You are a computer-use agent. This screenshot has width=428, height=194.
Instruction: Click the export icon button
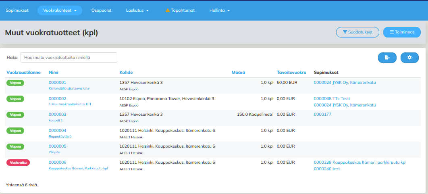coord(387,58)
